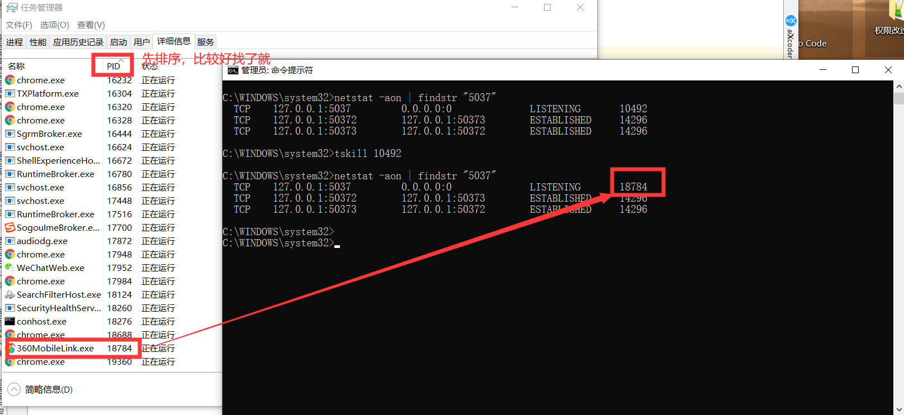904x415 pixels.
Task: Click the chrome.exe icon for PID 17948
Action: coord(10,254)
